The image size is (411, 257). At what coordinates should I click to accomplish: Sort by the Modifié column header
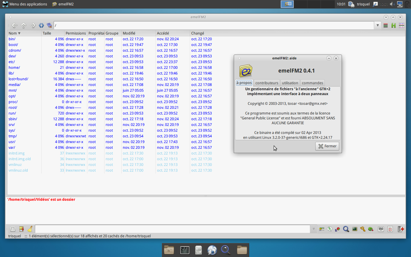139,33
